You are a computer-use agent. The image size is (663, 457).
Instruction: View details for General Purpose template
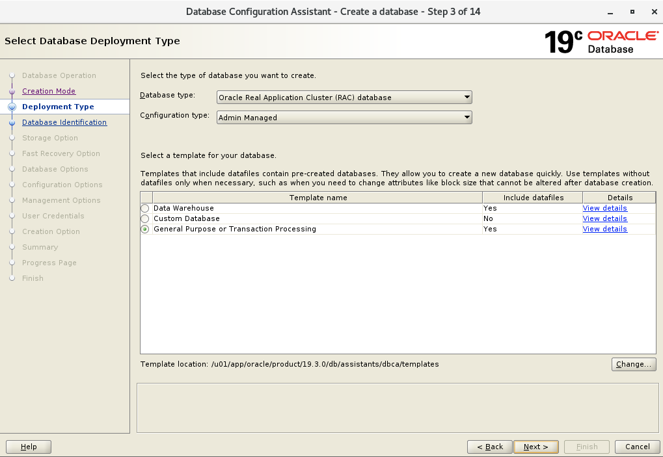(x=604, y=229)
